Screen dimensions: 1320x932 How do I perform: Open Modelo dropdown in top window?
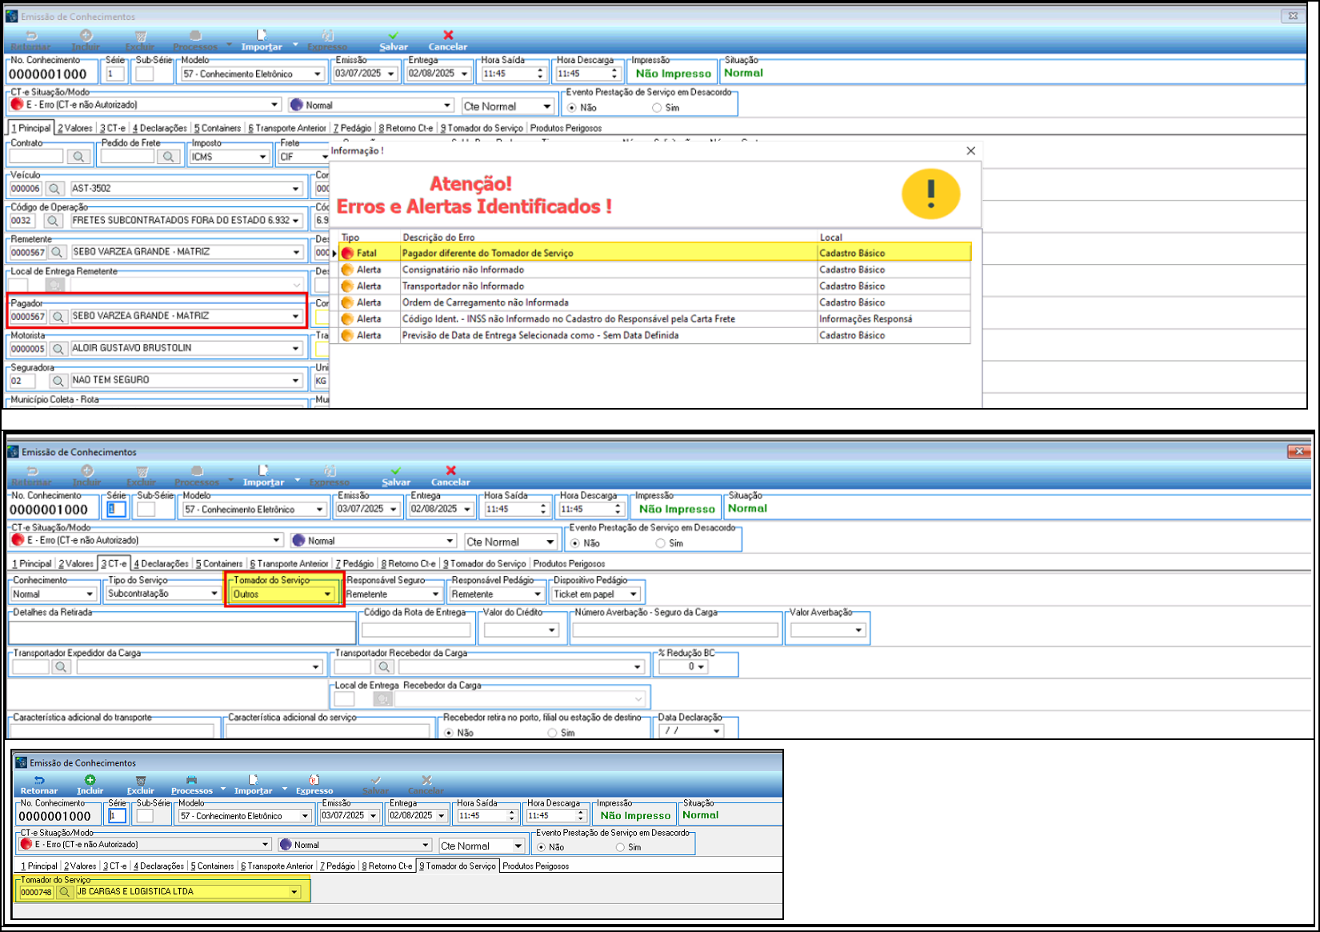[318, 74]
